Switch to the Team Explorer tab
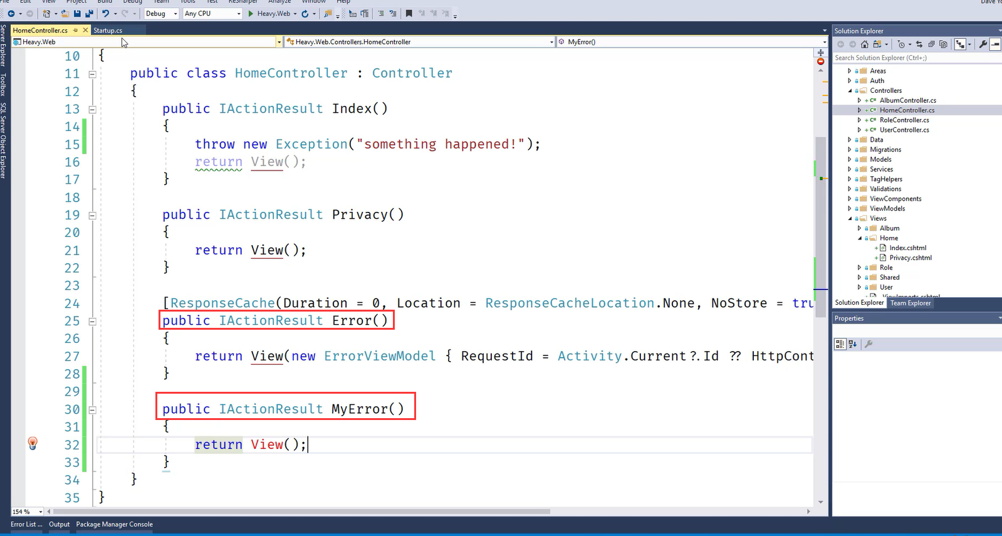This screenshot has width=1002, height=536. pos(911,303)
